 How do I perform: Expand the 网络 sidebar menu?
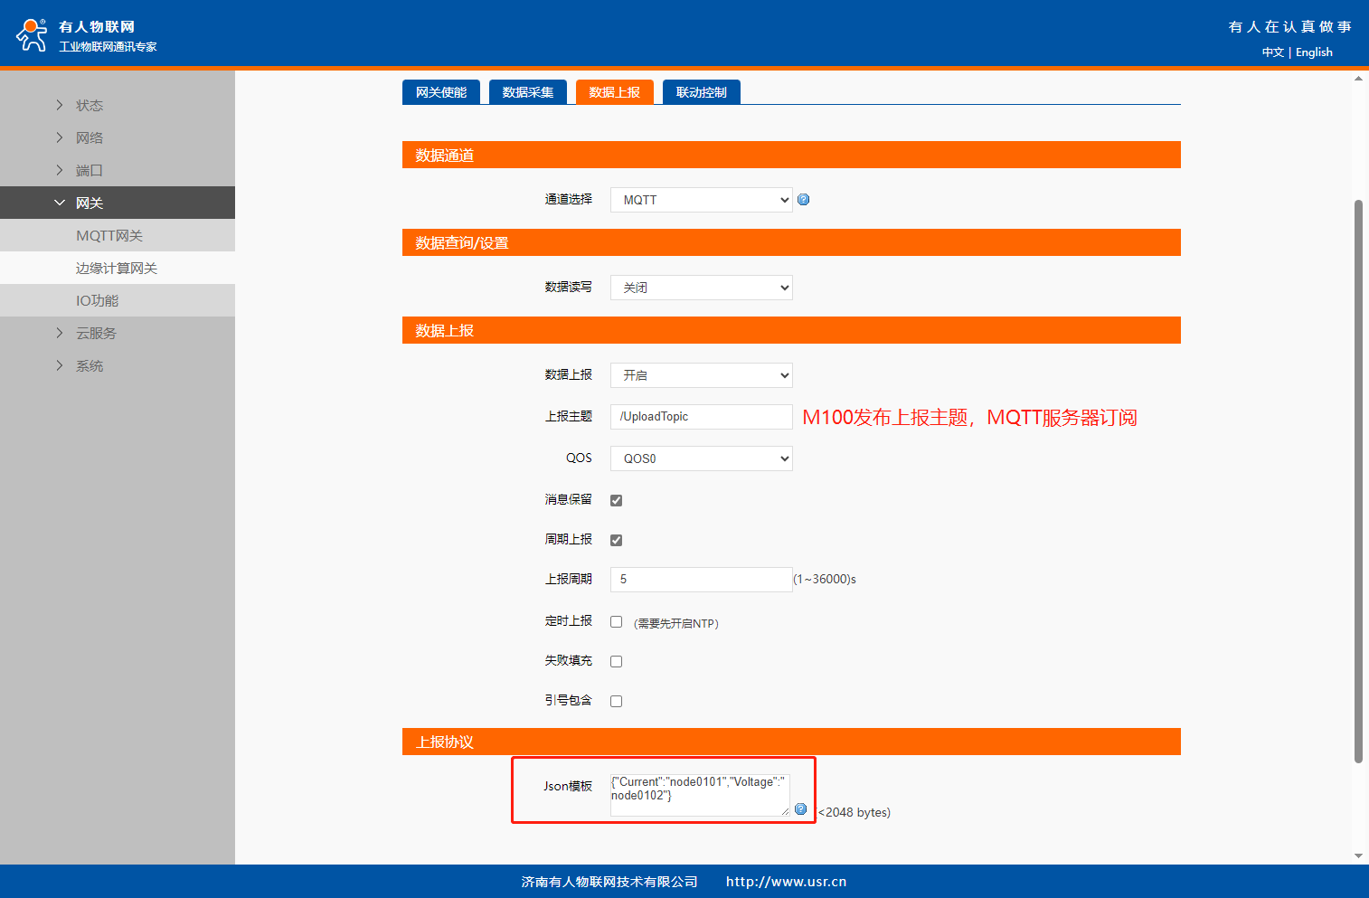89,137
